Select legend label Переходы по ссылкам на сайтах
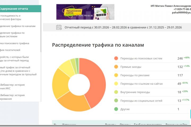Viewport: 191px width, 127px height. (142, 84)
